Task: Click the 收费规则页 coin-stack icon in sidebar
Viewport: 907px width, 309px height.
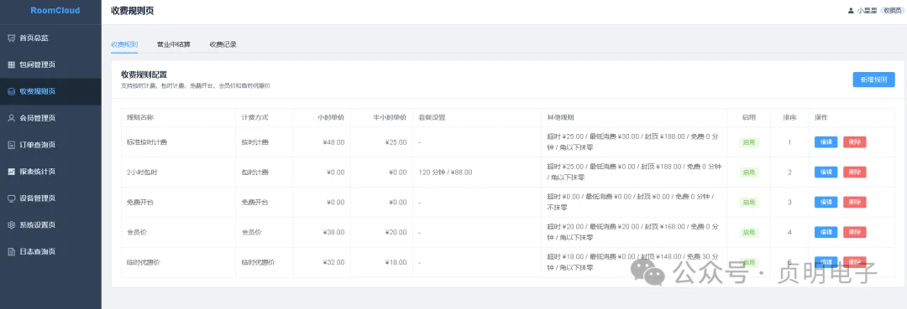Action: pos(11,91)
